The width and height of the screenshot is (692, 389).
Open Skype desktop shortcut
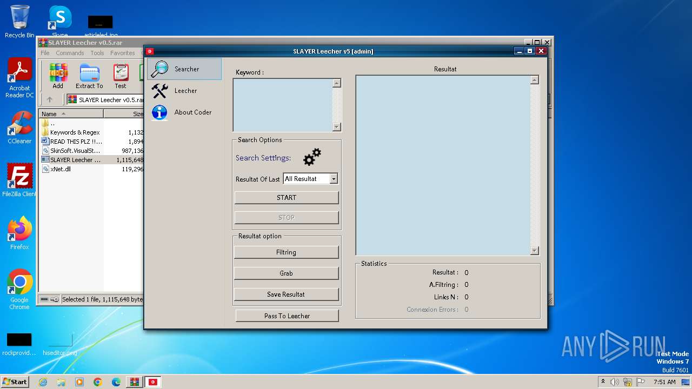60,22
